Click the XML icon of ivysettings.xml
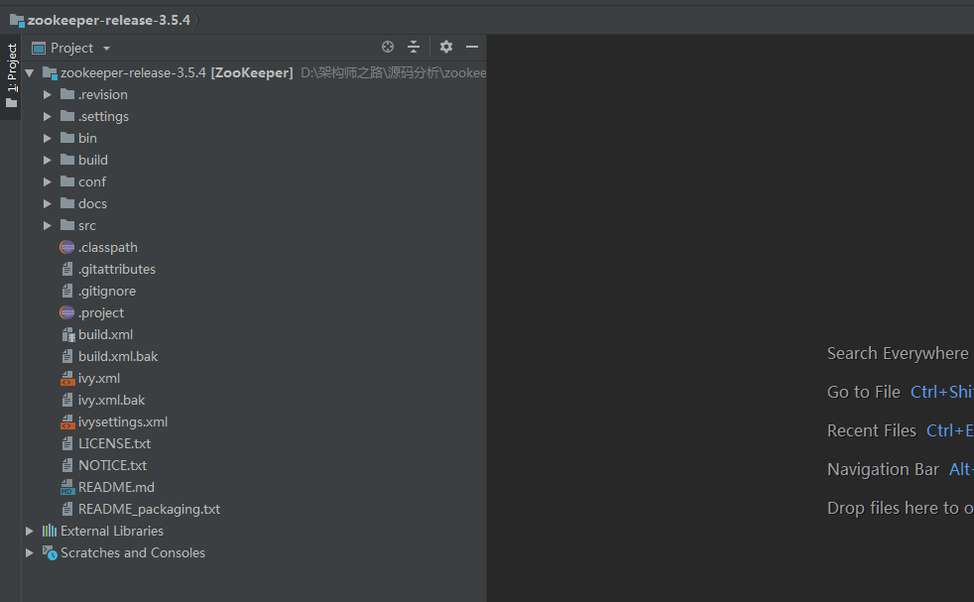This screenshot has width=974, height=602. click(67, 421)
